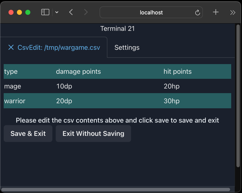Minimize the window with the yellow button

19,12
